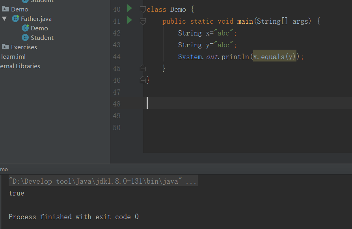The width and height of the screenshot is (352, 229).
Task: Click fold end marker on line 45
Action: (x=143, y=68)
